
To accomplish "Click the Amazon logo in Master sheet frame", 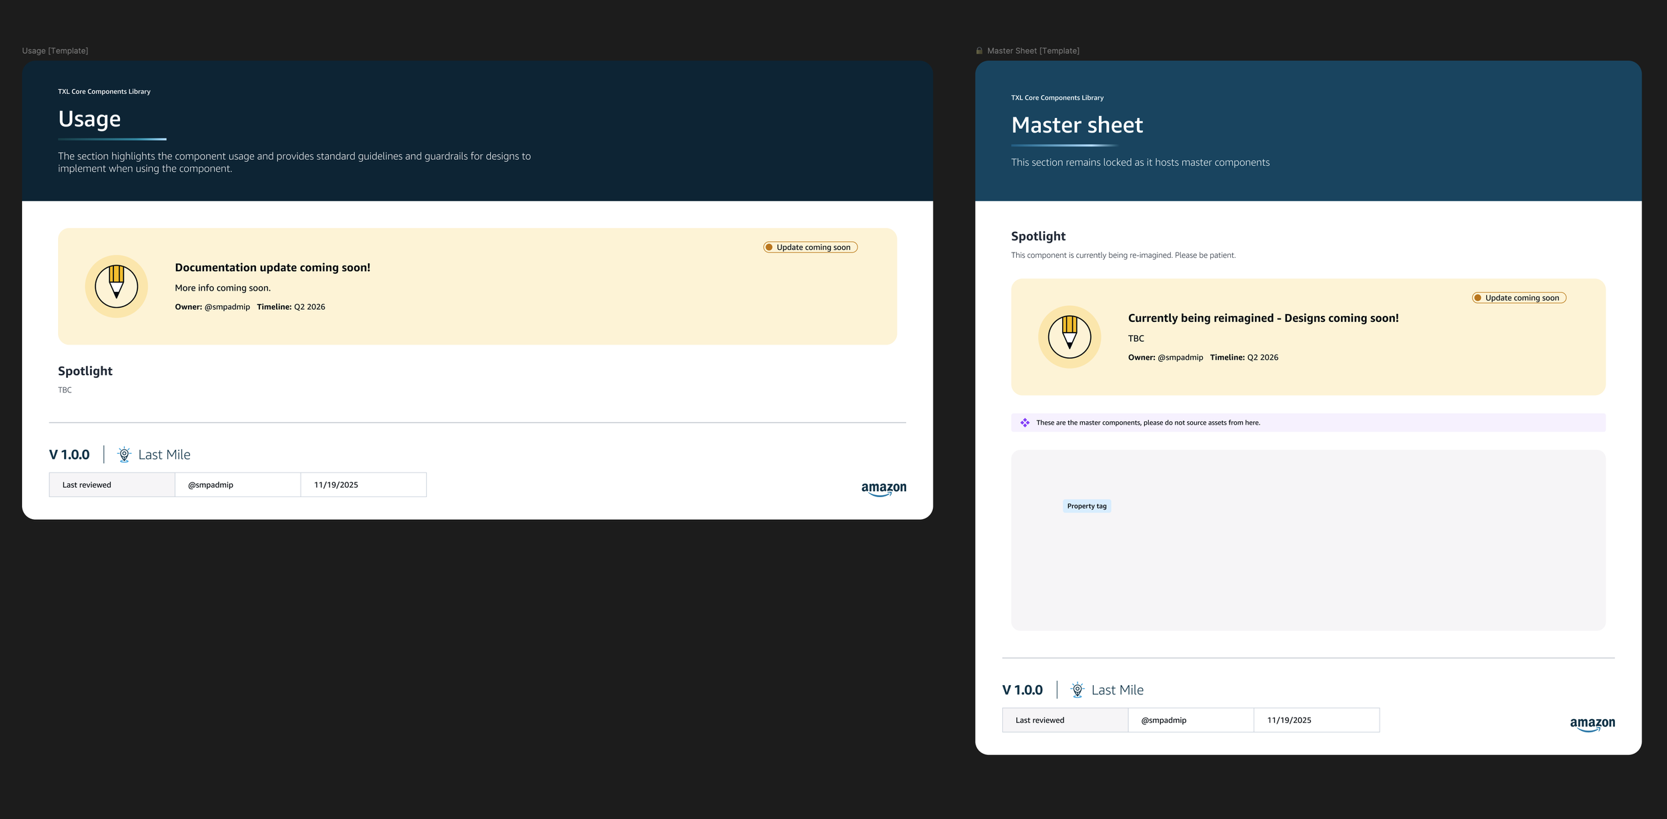I will click(x=1592, y=724).
